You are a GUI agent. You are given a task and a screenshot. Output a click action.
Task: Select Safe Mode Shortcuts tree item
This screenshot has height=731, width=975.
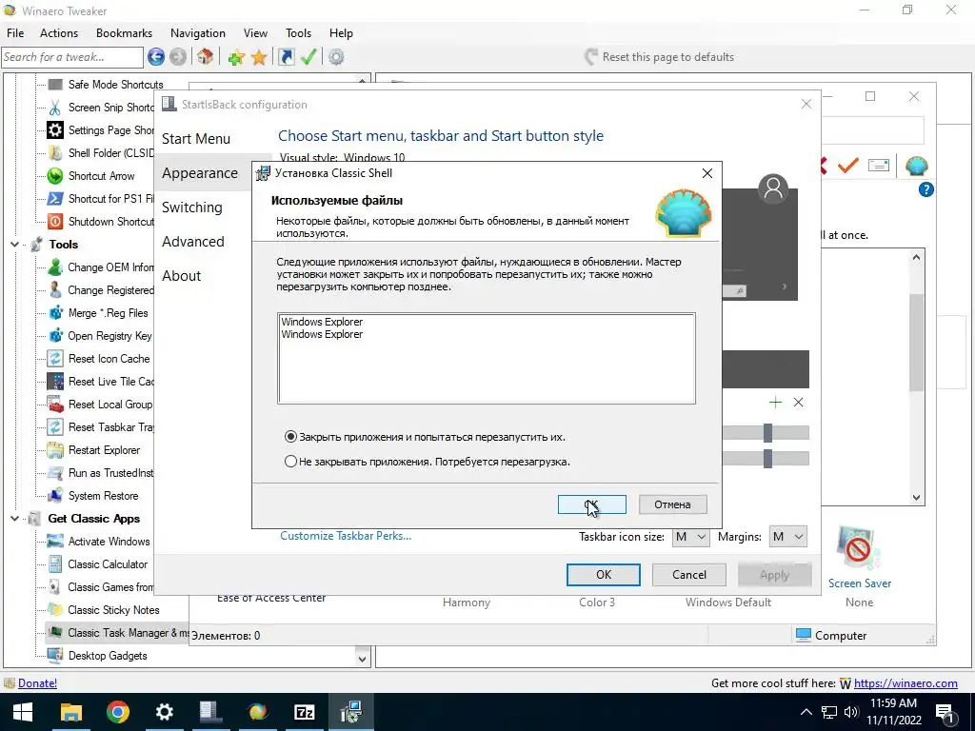[x=115, y=85]
